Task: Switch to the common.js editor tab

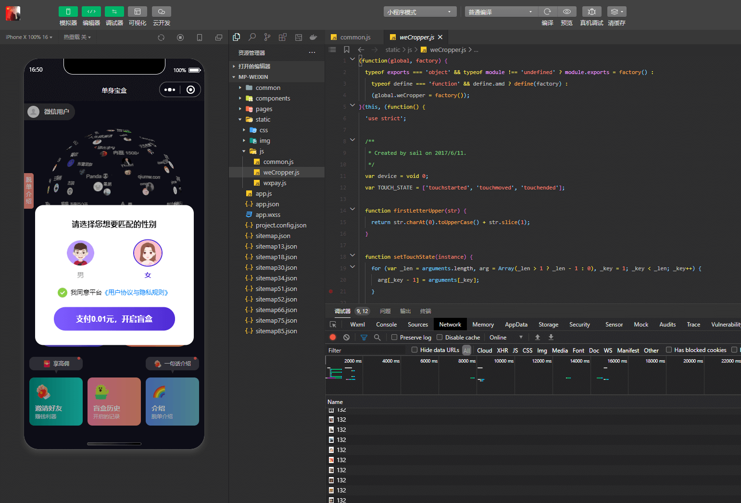Action: coord(355,38)
